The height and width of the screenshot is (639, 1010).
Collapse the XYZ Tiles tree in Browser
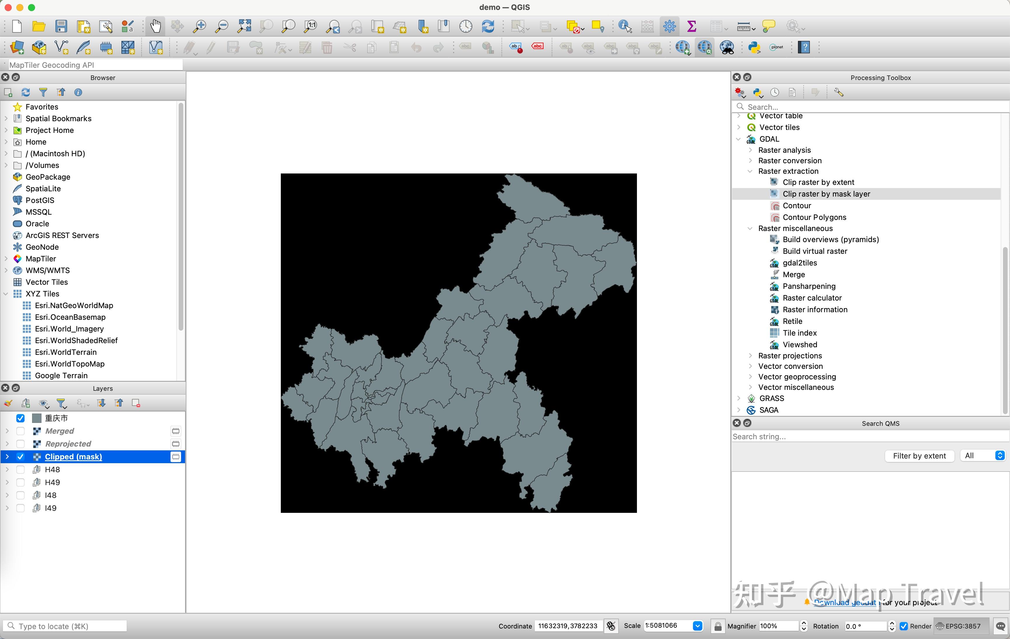6,294
